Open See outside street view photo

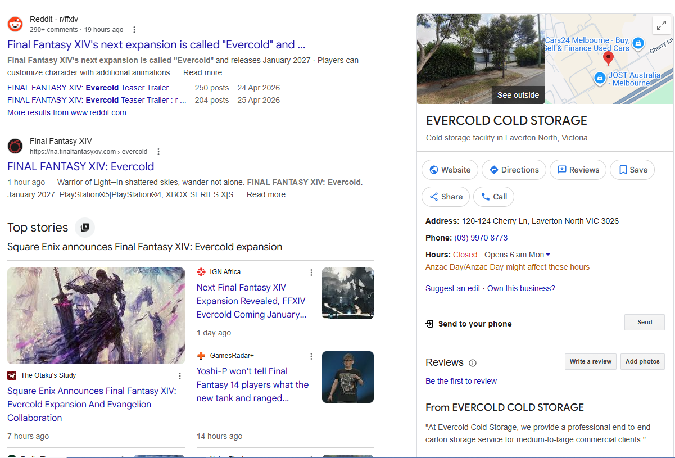pos(481,59)
